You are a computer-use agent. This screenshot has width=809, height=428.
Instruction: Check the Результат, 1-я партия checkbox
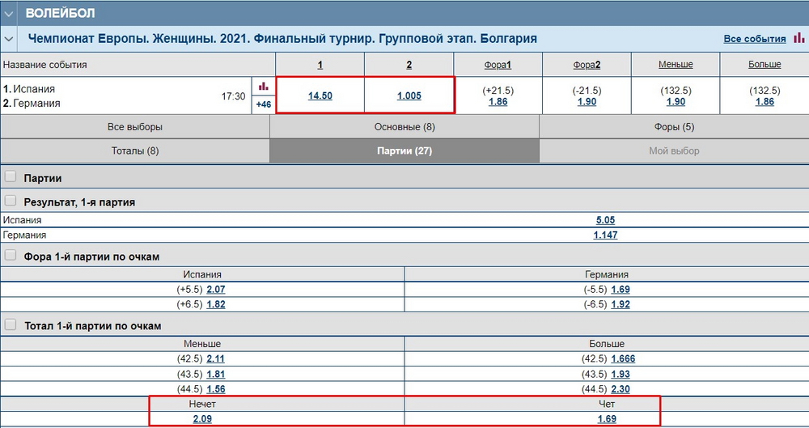[x=11, y=201]
